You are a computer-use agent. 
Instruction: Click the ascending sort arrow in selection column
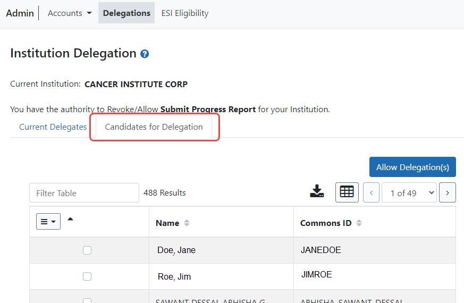(x=70, y=219)
